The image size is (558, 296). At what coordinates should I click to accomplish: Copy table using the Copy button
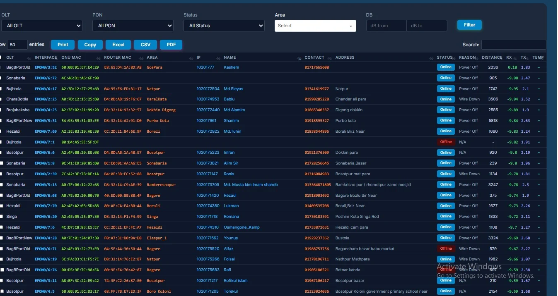[x=90, y=45]
